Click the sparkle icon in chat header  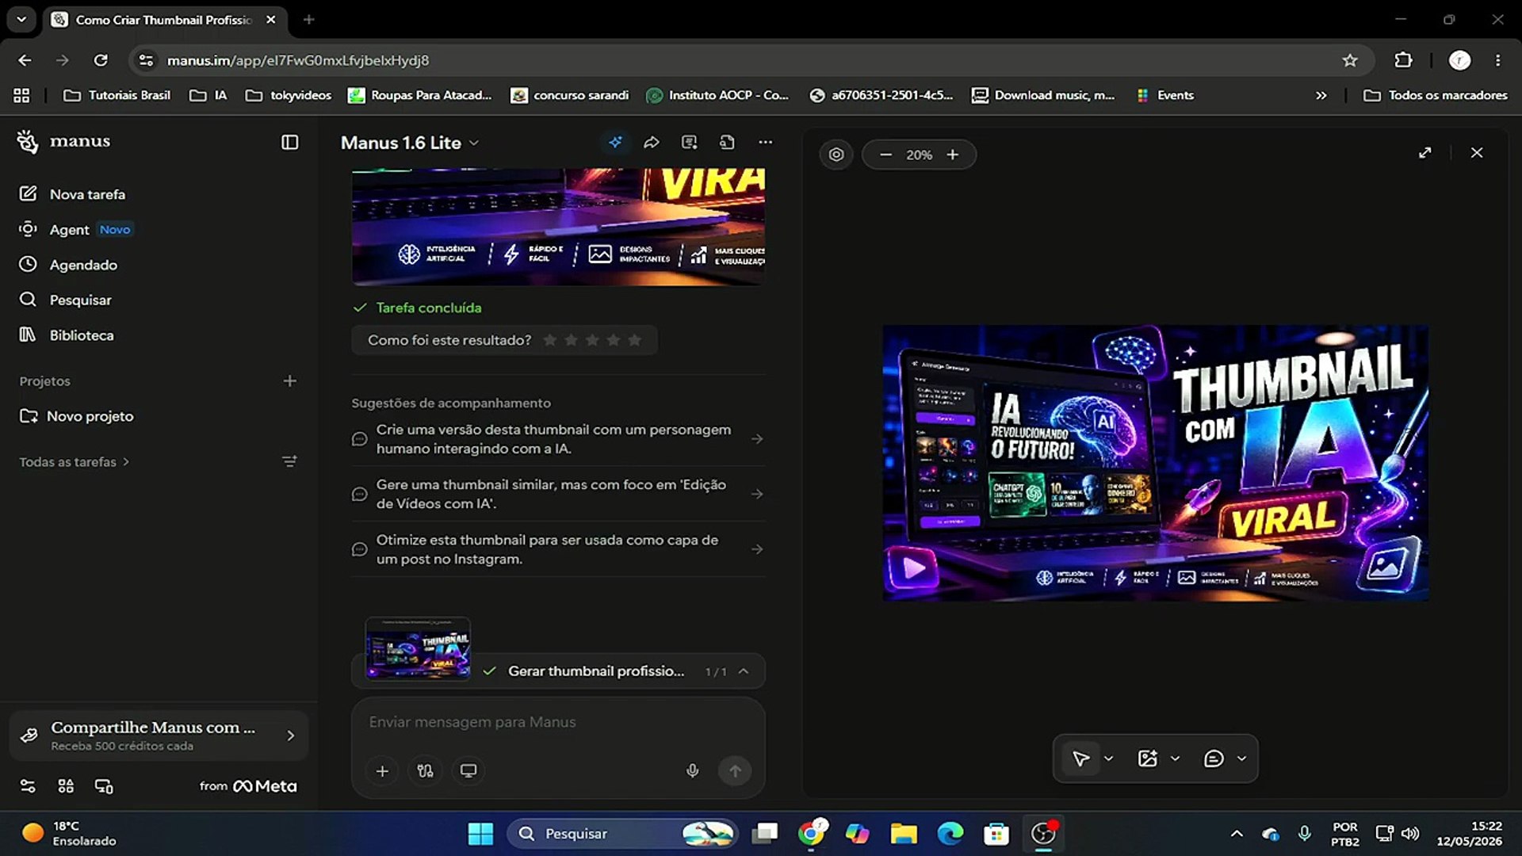click(x=615, y=142)
